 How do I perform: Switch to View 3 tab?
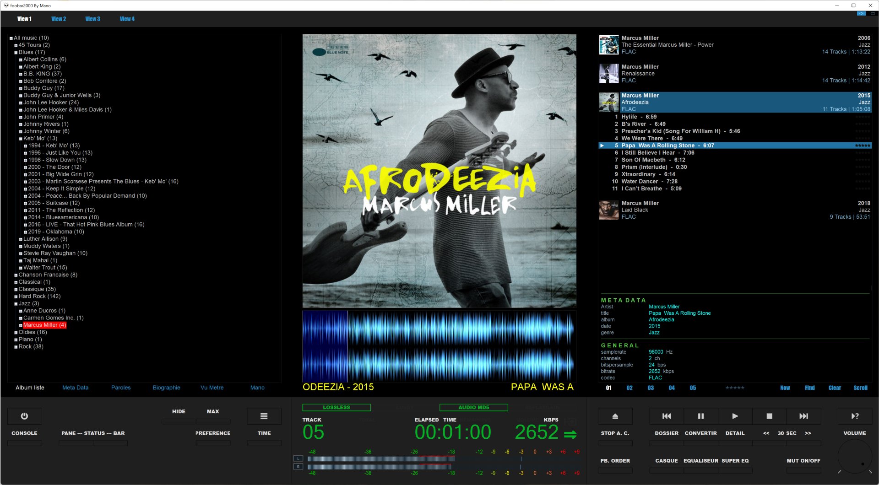coord(92,19)
